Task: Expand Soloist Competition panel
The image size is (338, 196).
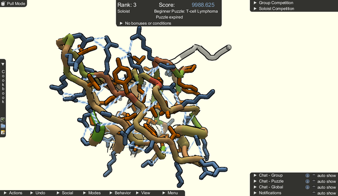Action: pos(255,8)
